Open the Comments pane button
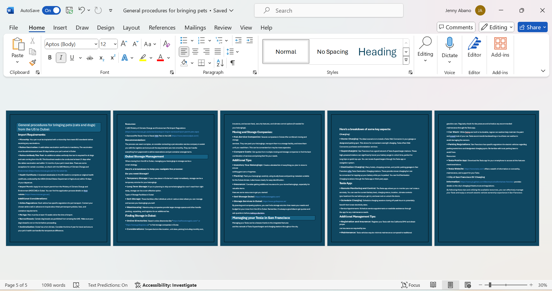This screenshot has height=291, width=552. pos(456,27)
